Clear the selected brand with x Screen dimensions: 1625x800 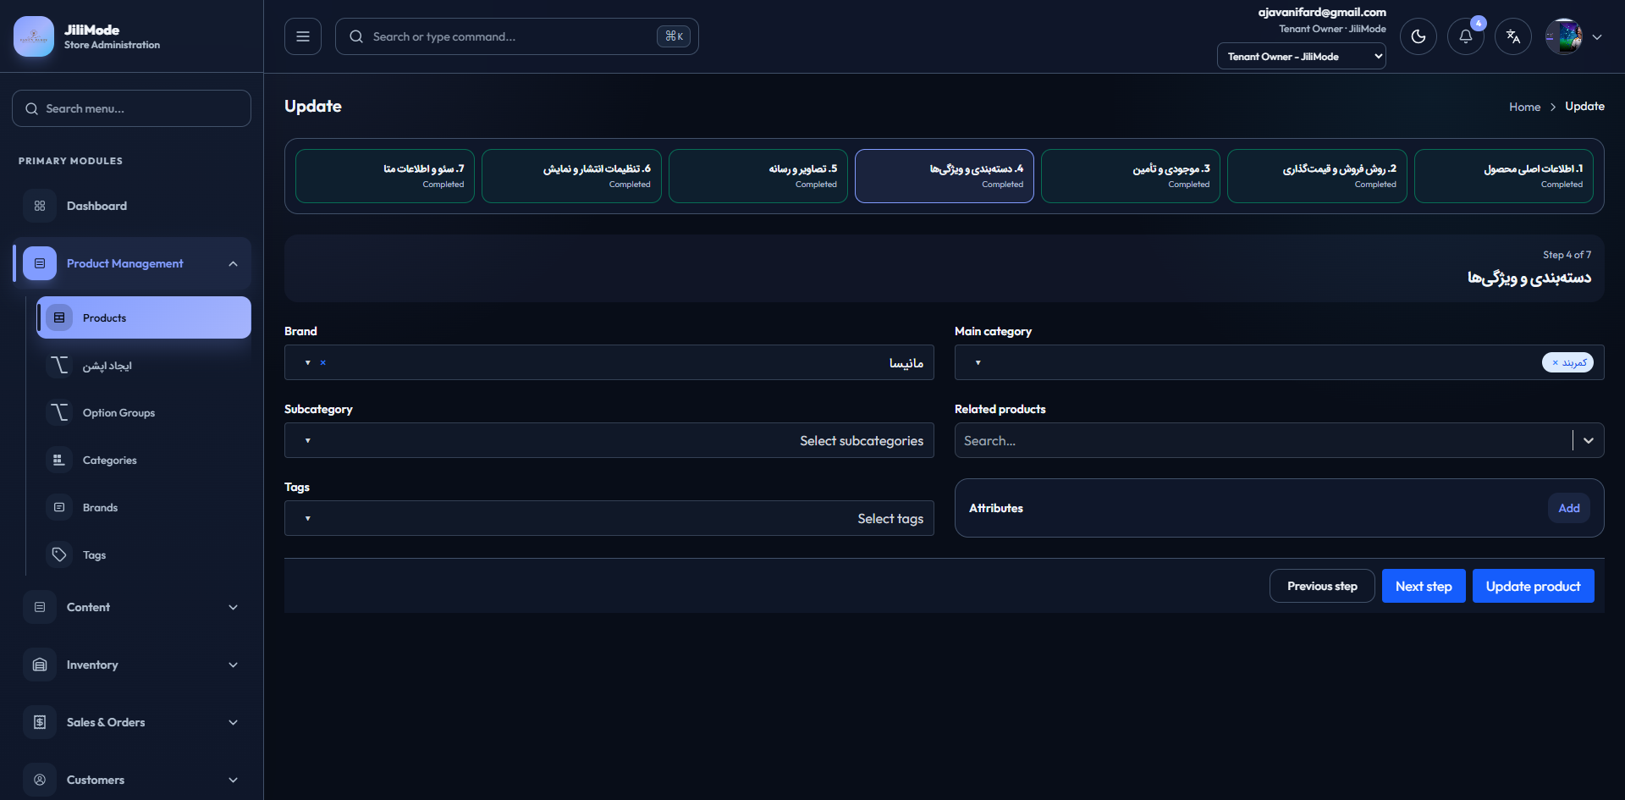[x=322, y=362]
